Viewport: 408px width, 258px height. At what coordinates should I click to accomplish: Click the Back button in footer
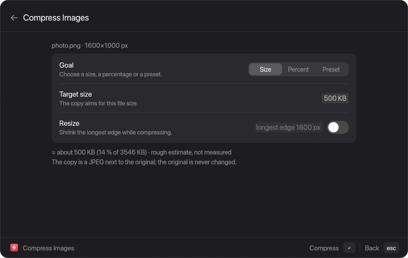coord(372,248)
